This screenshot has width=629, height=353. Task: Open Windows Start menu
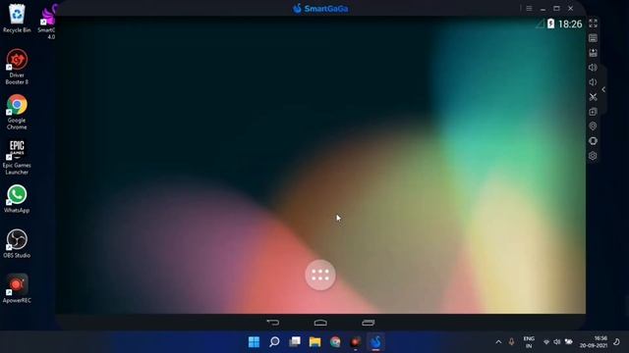254,342
